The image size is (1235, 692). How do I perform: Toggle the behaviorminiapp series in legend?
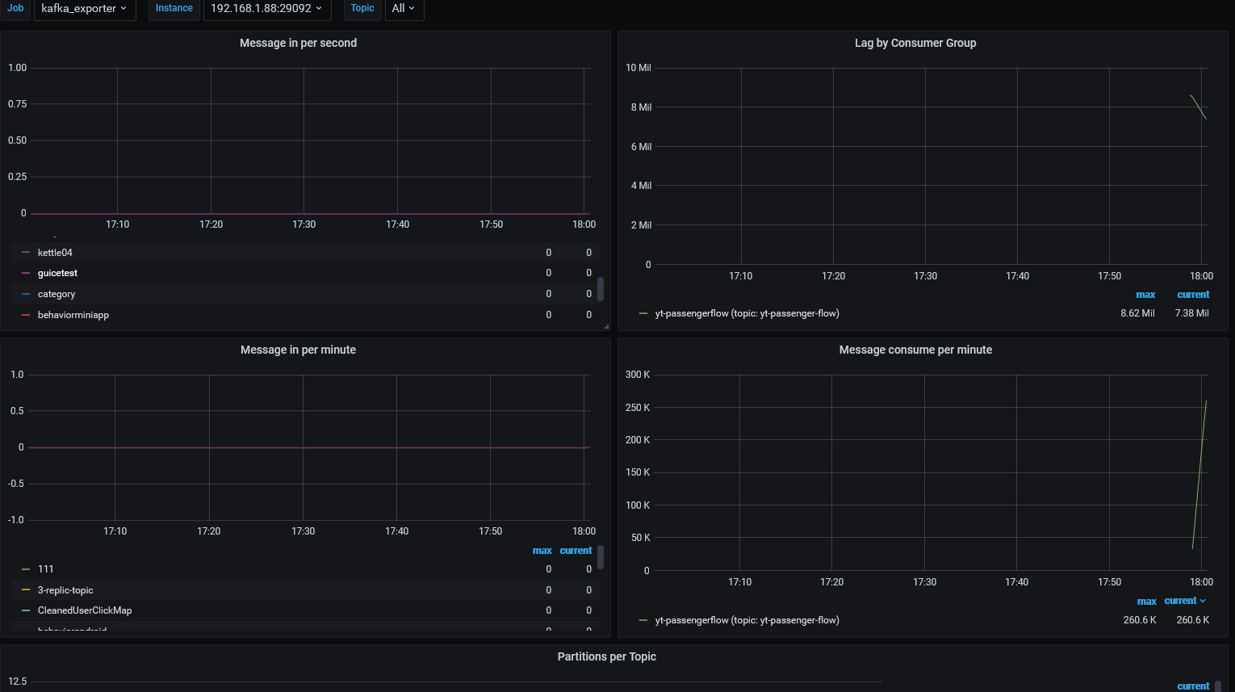click(x=73, y=316)
